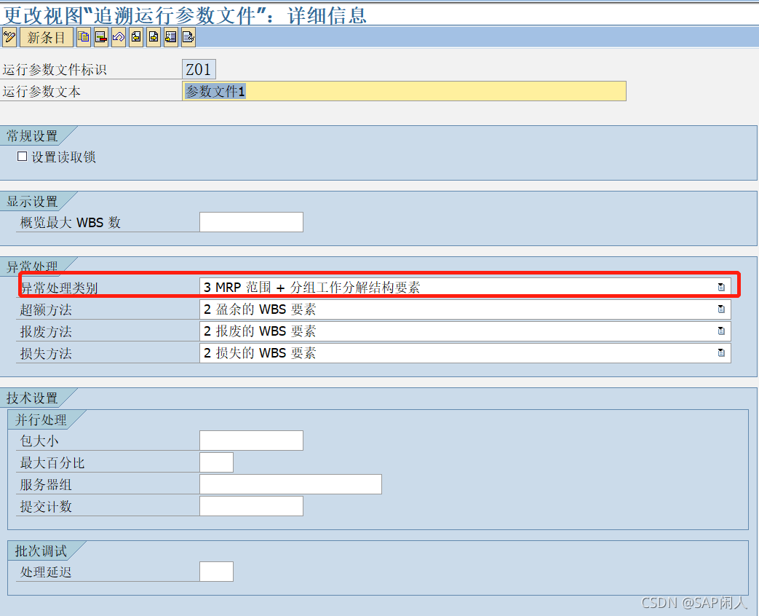
Task: Click the 技术设置 group header
Action: 32,398
